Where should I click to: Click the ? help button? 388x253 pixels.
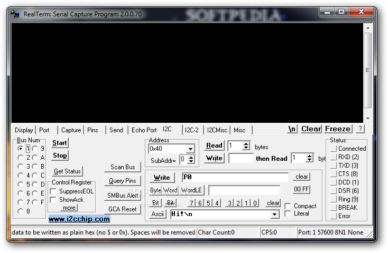[360, 129]
